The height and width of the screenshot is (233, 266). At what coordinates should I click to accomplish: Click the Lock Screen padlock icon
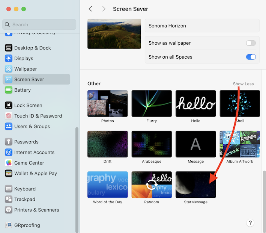click(x=9, y=105)
